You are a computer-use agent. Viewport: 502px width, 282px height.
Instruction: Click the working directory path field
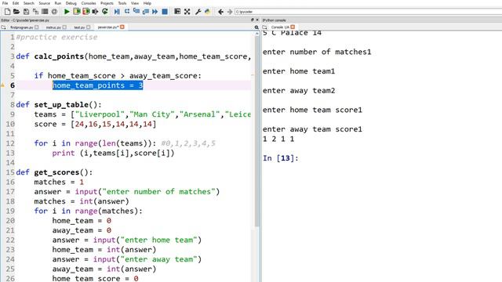tap(368, 12)
